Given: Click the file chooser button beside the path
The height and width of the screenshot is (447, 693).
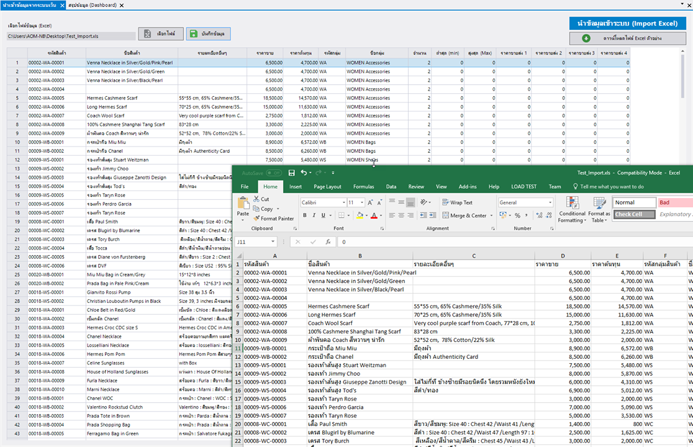Looking at the screenshot, I should [x=161, y=34].
